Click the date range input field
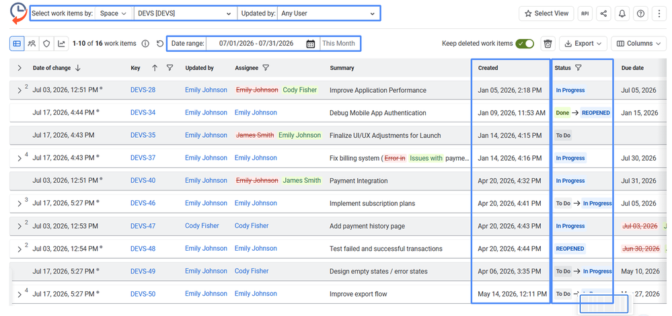Image resolution: width=672 pixels, height=316 pixels. [256, 43]
